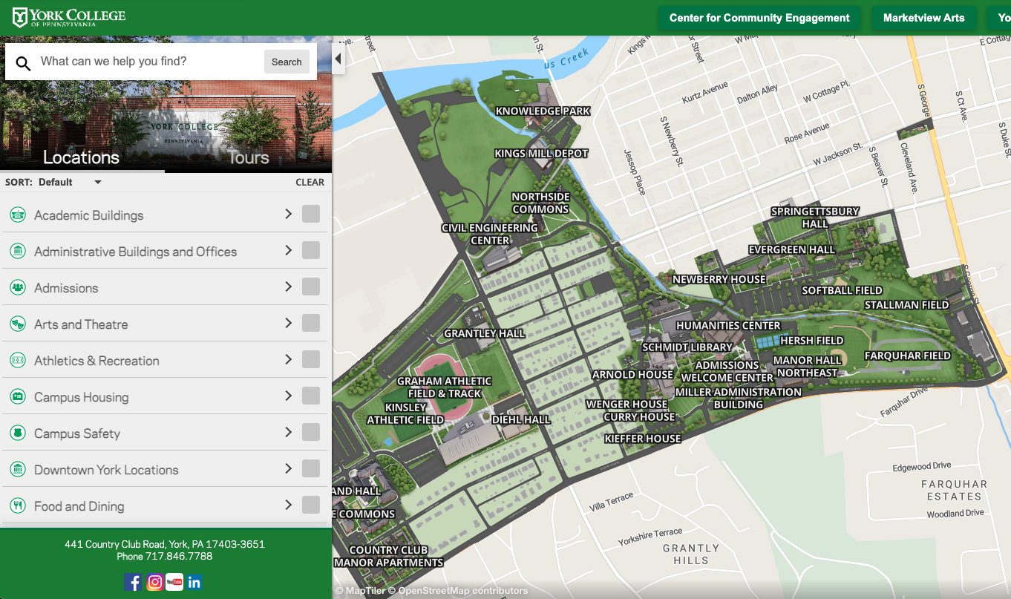This screenshot has height=599, width=1011.
Task: Toggle the Athletics & Recreation checkbox
Action: (311, 359)
